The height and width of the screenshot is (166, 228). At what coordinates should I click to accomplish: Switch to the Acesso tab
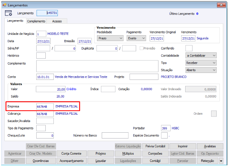(x=57, y=21)
